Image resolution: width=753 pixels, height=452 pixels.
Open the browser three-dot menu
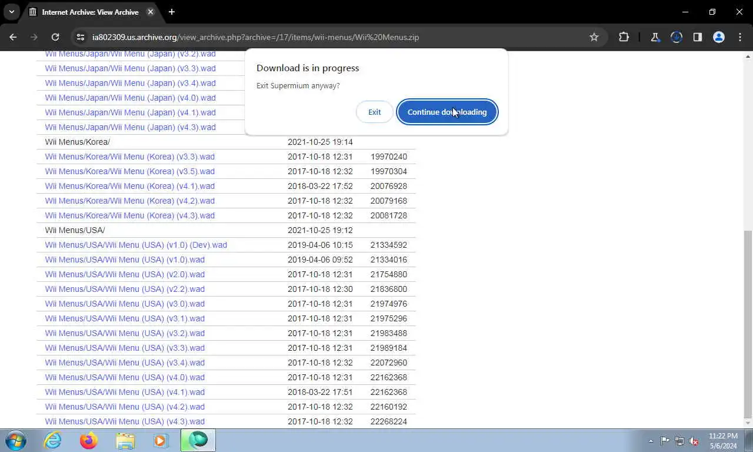[740, 37]
